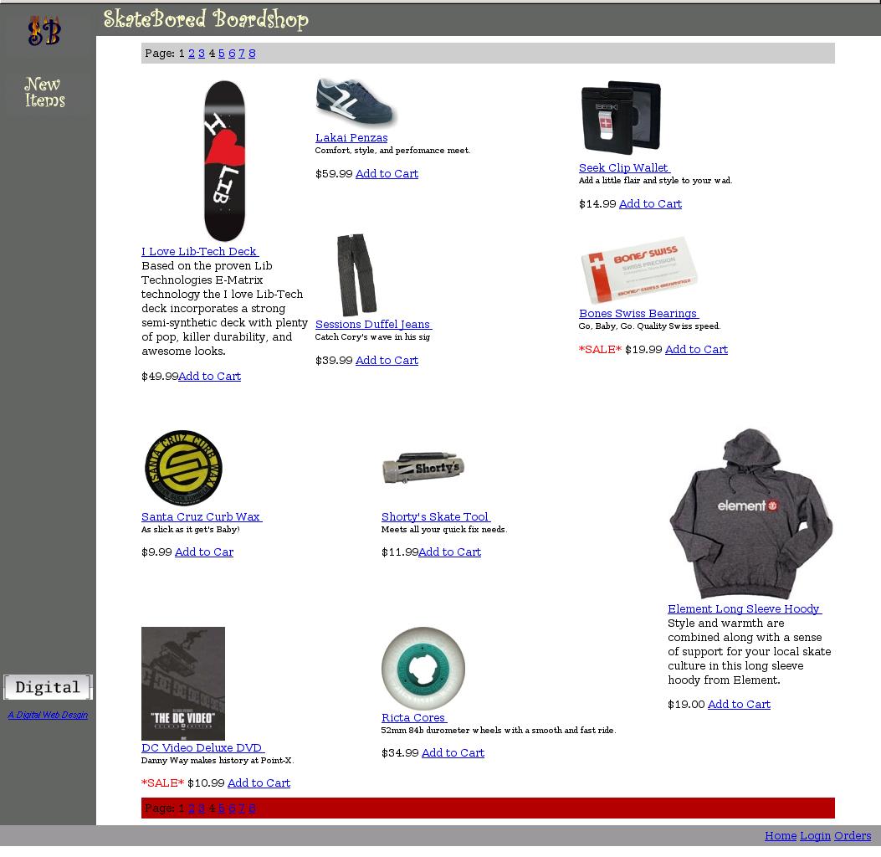
Task: Go to page 5 in top pager
Action: click(x=222, y=54)
